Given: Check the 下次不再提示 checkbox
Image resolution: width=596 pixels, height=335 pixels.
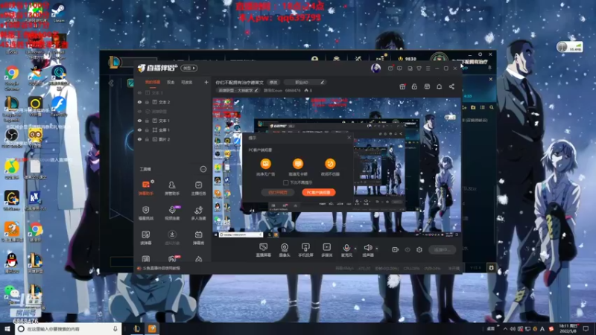Looking at the screenshot, I should point(285,182).
